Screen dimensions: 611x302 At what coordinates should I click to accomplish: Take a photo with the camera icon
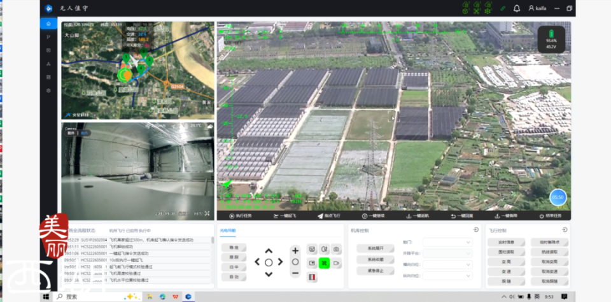pos(336,249)
